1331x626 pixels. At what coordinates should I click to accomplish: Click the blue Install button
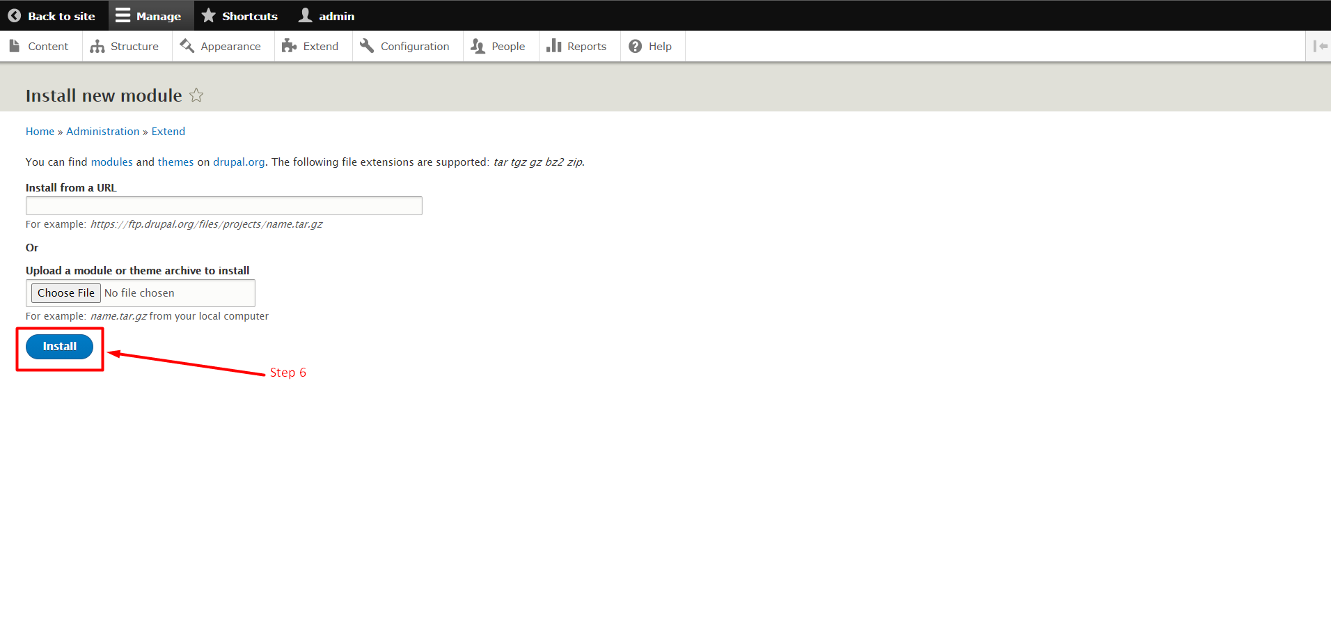(x=60, y=347)
